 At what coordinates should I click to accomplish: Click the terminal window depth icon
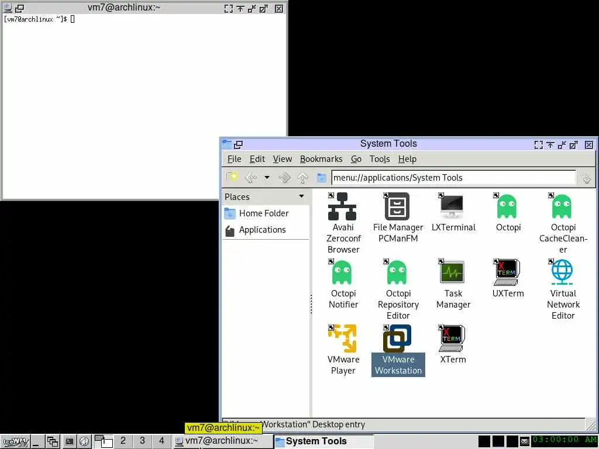pyautogui.click(x=19, y=8)
